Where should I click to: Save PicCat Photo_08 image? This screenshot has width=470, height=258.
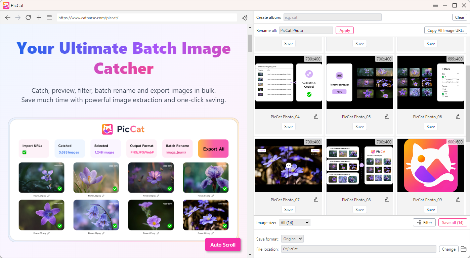(x=359, y=210)
